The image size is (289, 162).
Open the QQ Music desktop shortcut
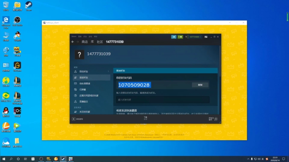[x=6, y=82]
